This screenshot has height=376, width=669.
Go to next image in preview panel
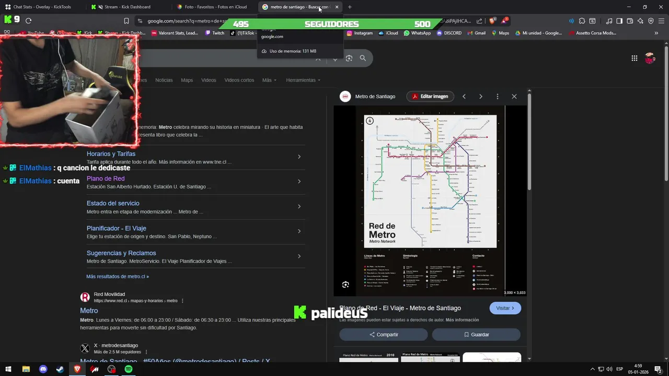click(x=480, y=97)
